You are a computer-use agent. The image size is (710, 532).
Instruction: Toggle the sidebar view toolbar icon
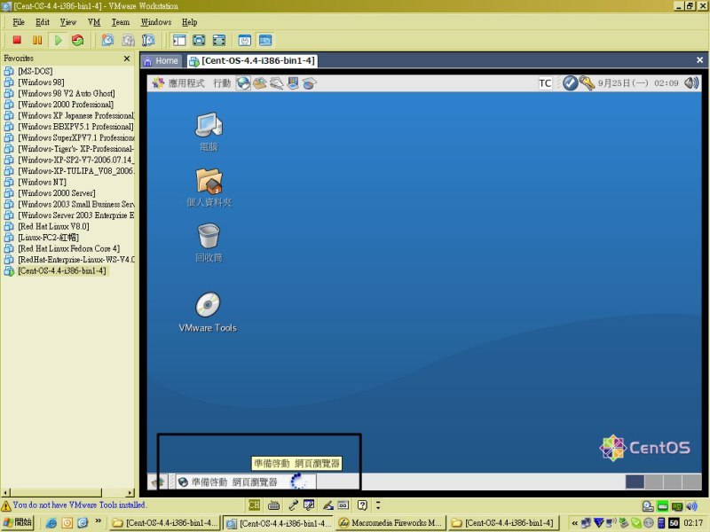(x=179, y=40)
